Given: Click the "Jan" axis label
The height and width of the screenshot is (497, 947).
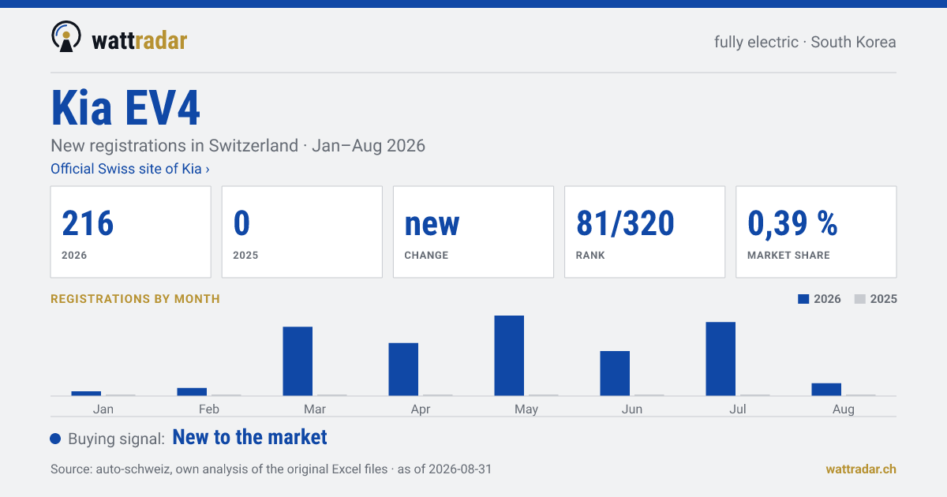Looking at the screenshot, I should tap(103, 409).
